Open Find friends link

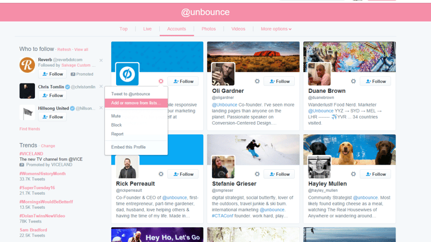pos(30,129)
